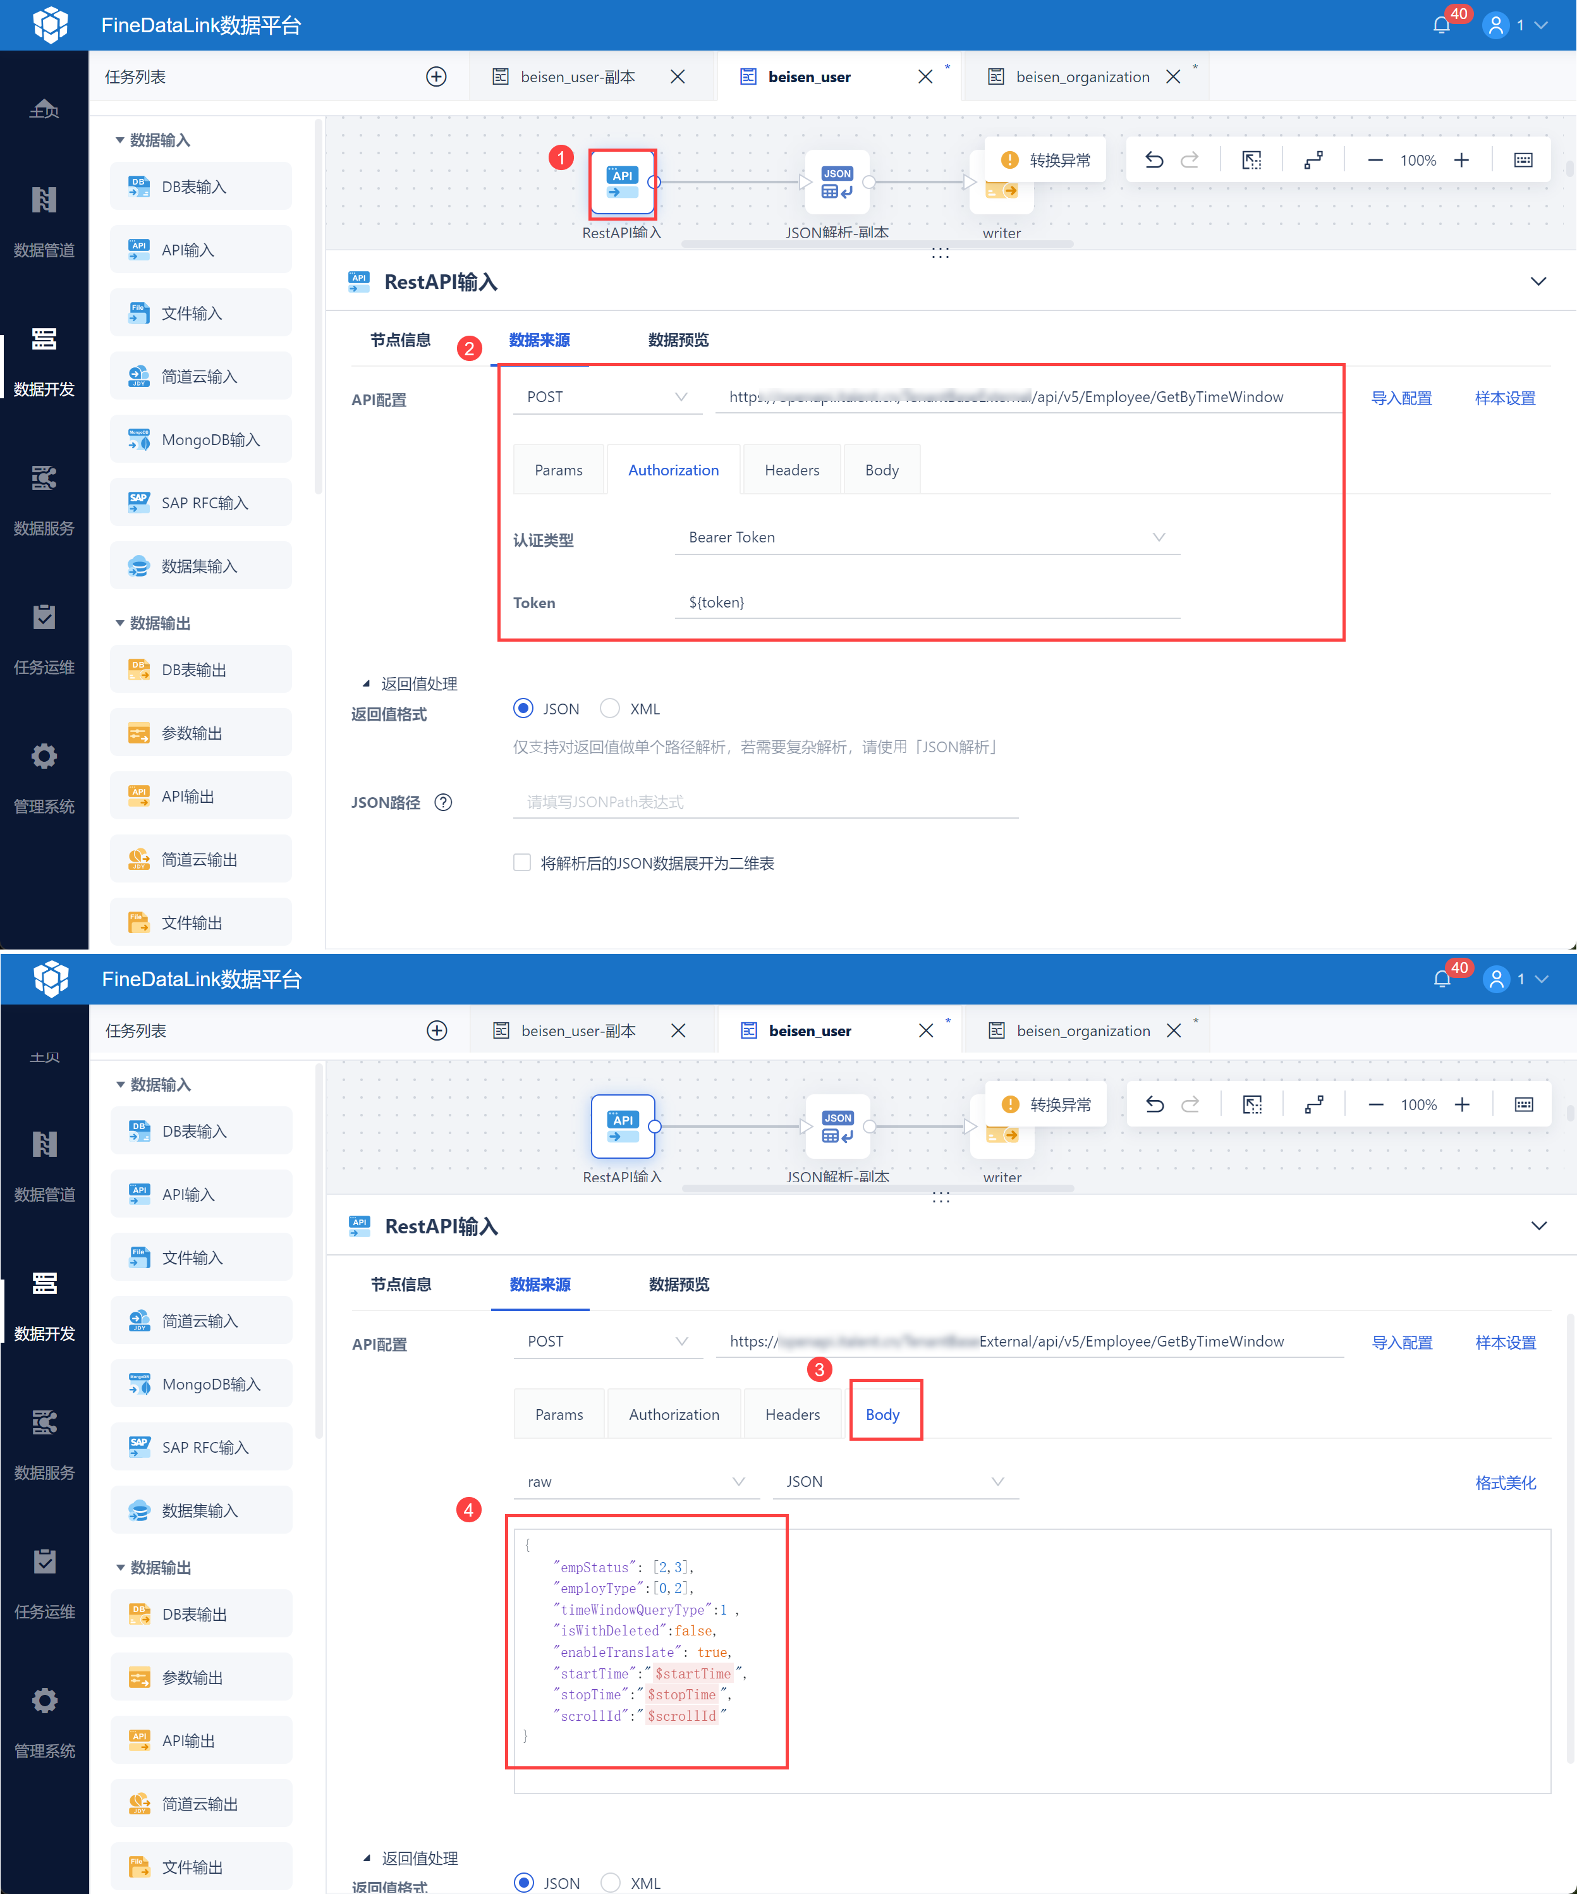Viewport: 1577px width, 1894px height.
Task: Click the undo arrow in canvas toolbar
Action: [1155, 160]
